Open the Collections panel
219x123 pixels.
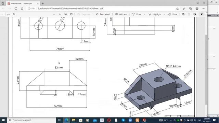(x=190, y=9)
